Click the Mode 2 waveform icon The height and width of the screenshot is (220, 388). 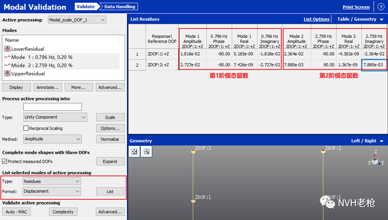click(7, 65)
